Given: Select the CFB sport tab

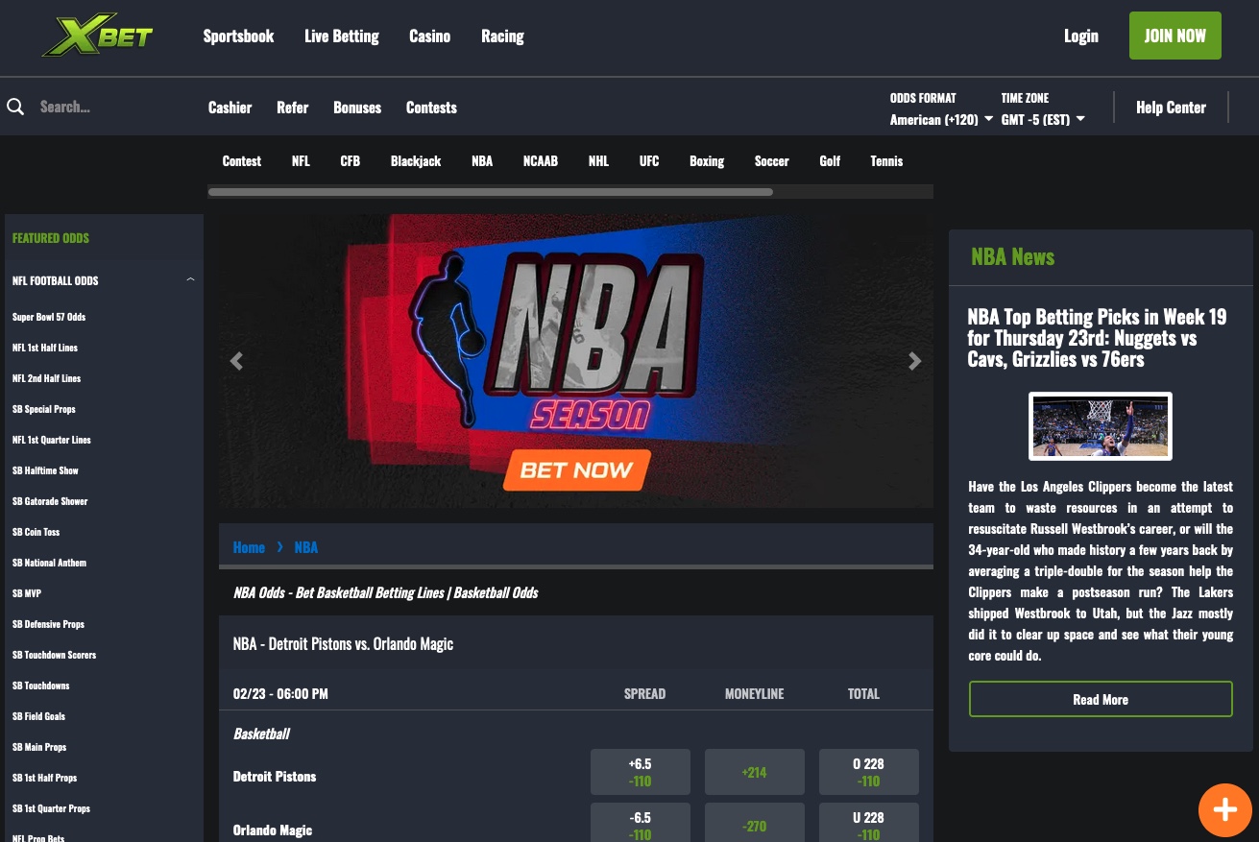Looking at the screenshot, I should point(350,160).
